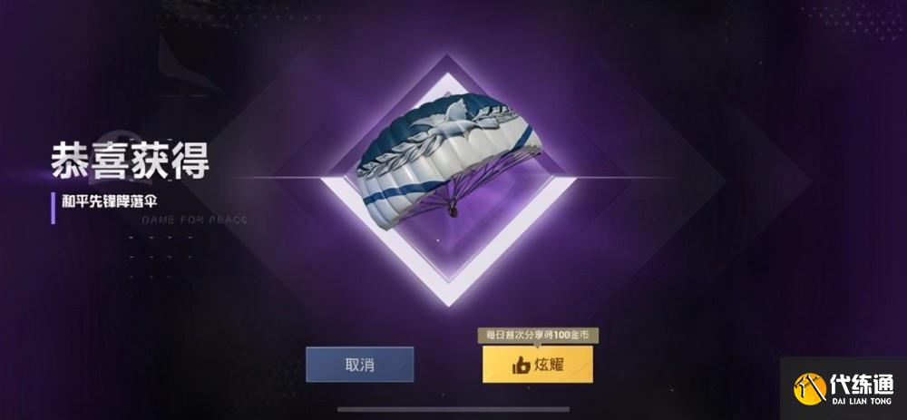Click the DAI LIAN TONG caption
The width and height of the screenshot is (907, 420).
862,400
